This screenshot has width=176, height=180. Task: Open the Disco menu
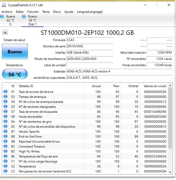point(57,12)
